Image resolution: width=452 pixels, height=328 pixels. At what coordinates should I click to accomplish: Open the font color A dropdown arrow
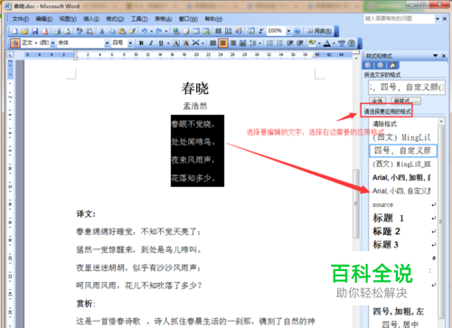point(334,43)
